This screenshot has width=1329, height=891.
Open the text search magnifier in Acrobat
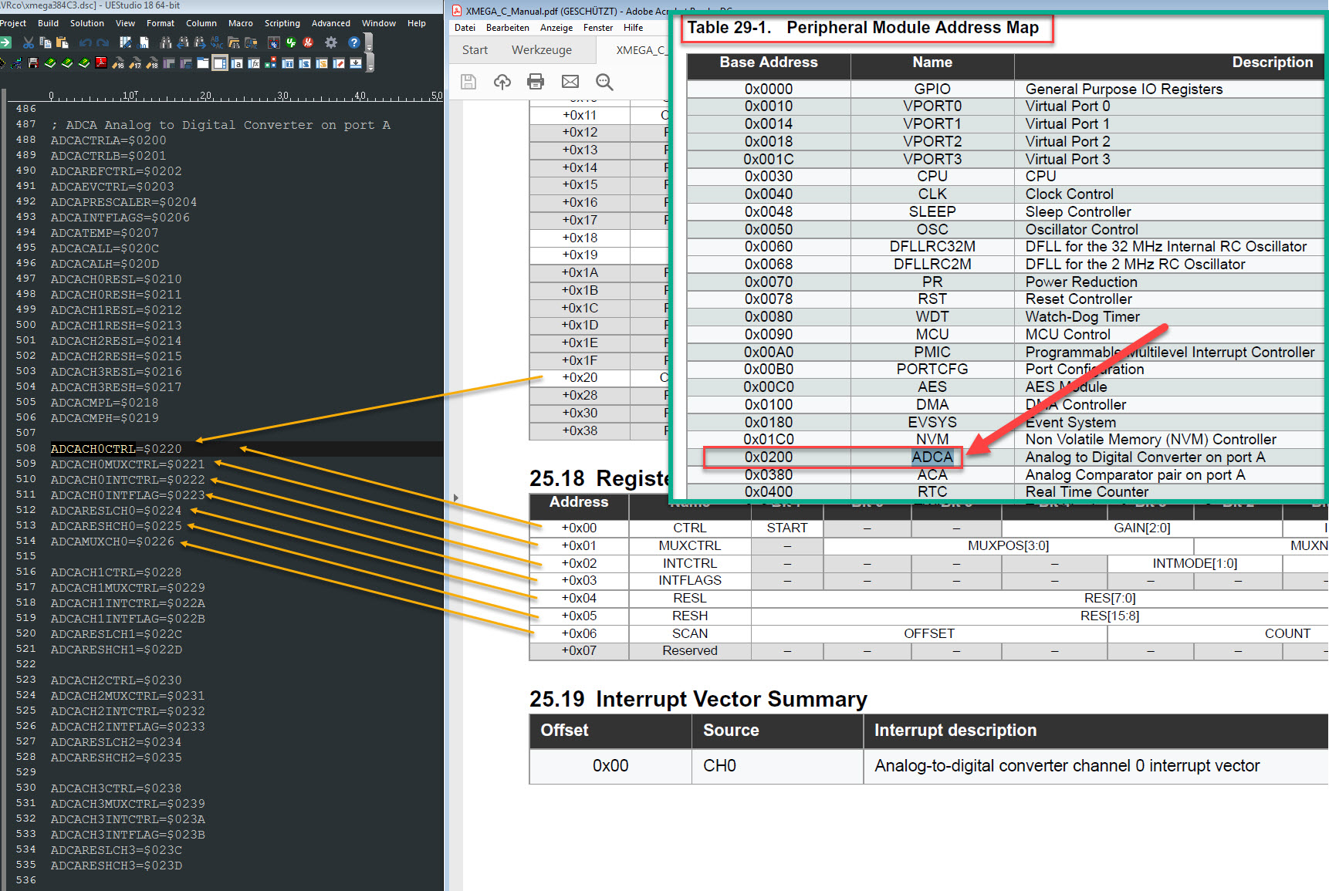tap(604, 82)
